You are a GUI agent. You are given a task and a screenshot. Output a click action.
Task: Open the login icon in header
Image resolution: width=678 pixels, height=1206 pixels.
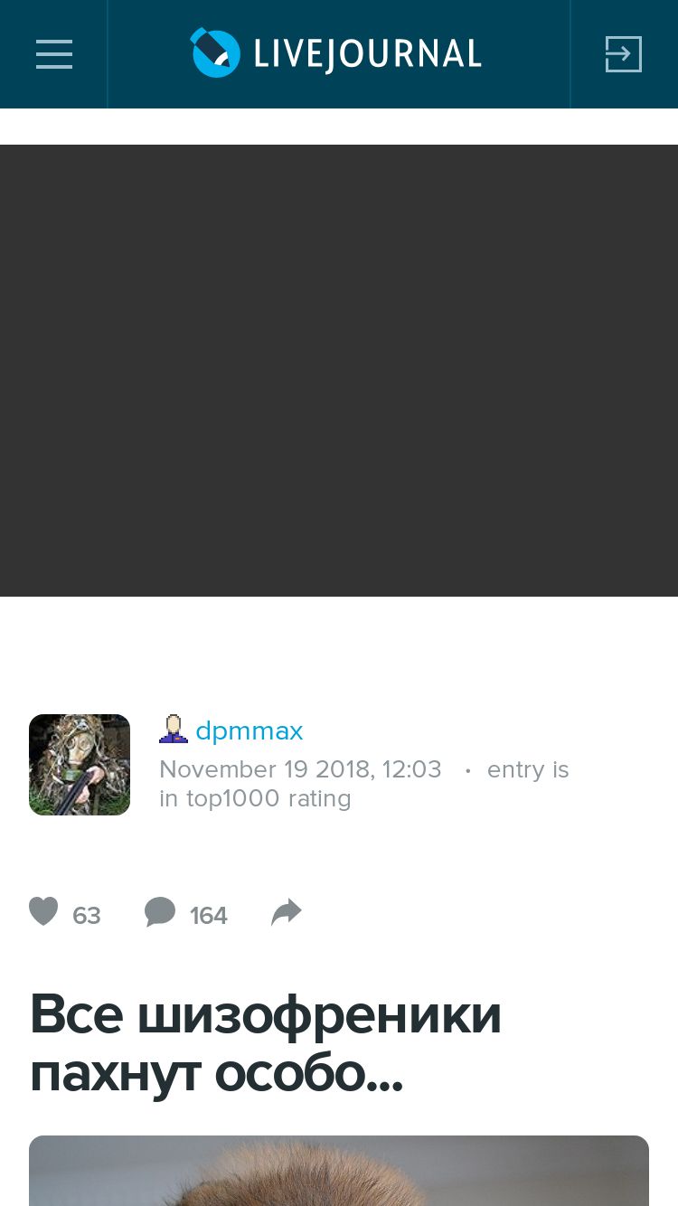pos(623,54)
